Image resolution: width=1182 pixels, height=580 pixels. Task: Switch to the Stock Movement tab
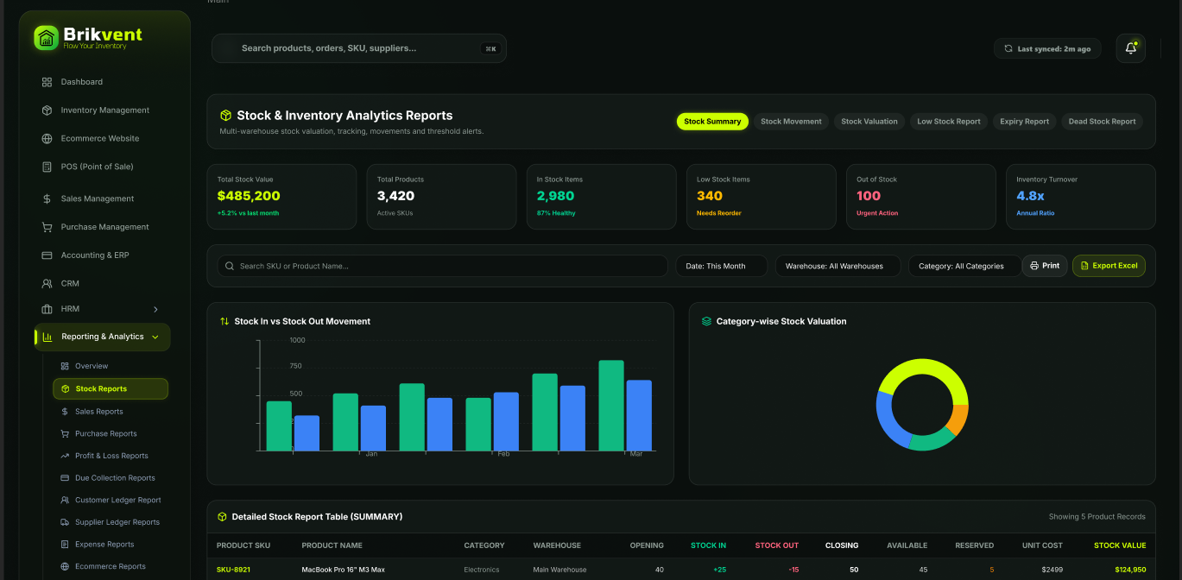coord(791,122)
